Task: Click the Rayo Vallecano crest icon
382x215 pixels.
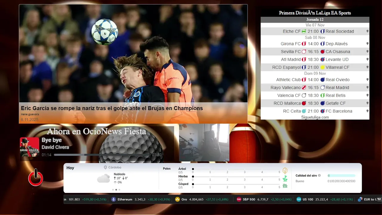Action: click(x=304, y=88)
